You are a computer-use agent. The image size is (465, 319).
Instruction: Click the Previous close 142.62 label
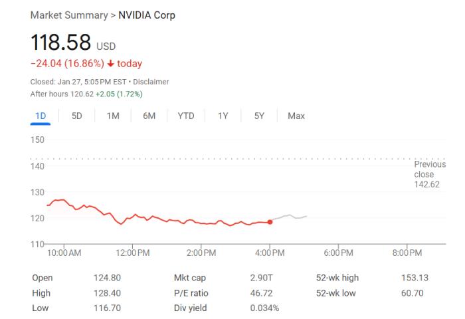430,174
